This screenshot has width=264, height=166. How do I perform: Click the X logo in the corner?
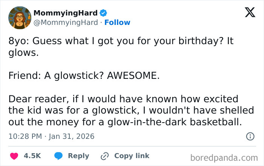(247, 13)
